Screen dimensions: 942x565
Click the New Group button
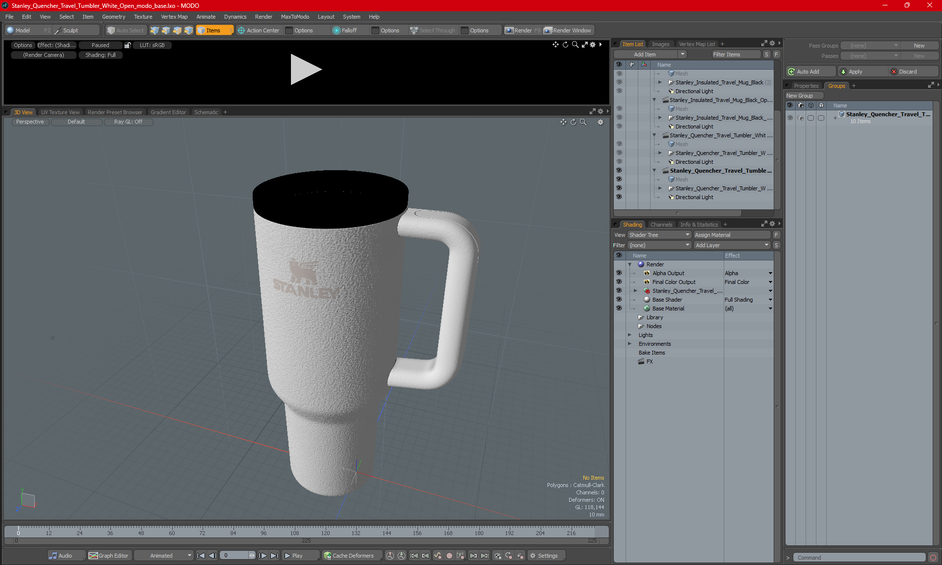(804, 96)
